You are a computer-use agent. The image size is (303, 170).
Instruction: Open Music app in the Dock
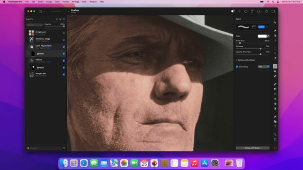point(195,163)
